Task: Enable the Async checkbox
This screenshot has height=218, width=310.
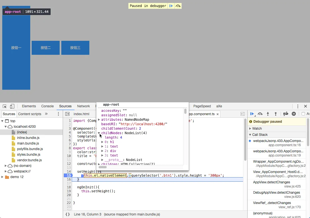Action: point(303,114)
